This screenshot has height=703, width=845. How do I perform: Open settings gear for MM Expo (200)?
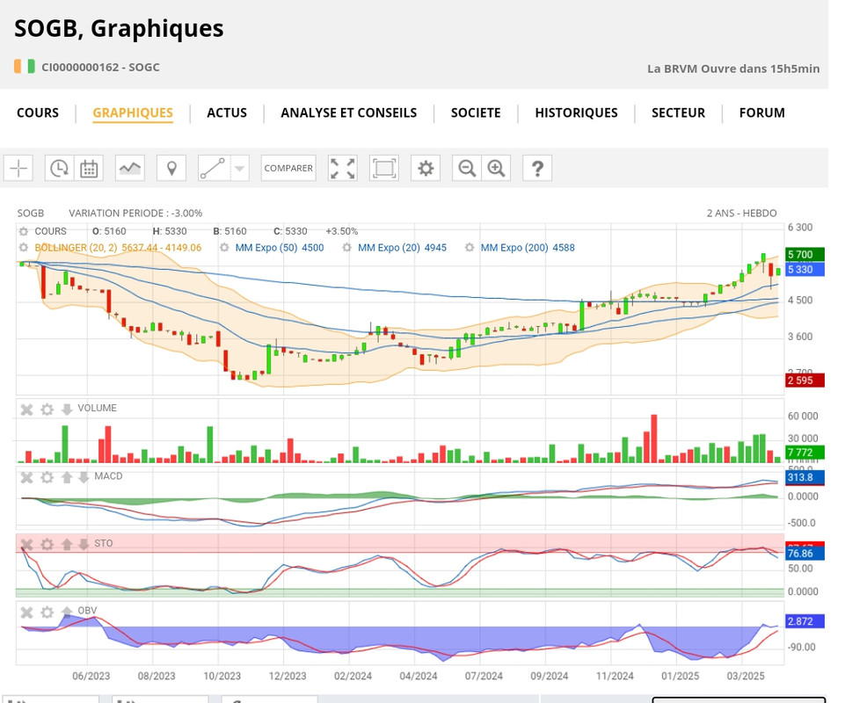tap(470, 248)
